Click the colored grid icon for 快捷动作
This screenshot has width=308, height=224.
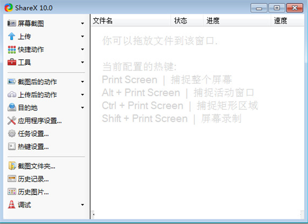coord(12,49)
